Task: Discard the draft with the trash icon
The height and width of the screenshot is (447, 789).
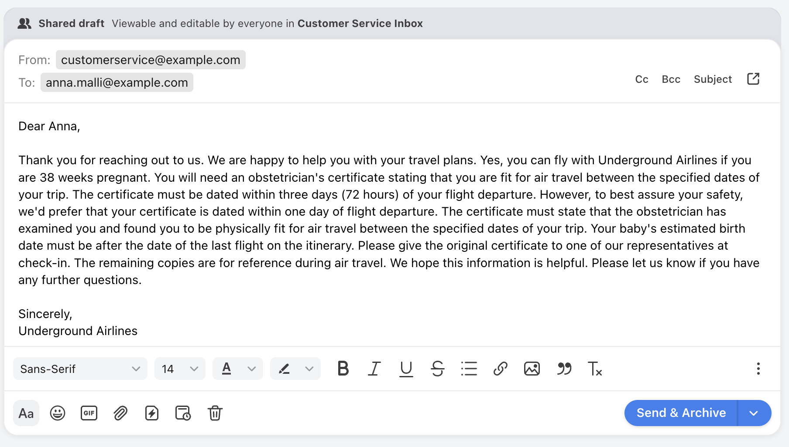Action: [x=215, y=413]
